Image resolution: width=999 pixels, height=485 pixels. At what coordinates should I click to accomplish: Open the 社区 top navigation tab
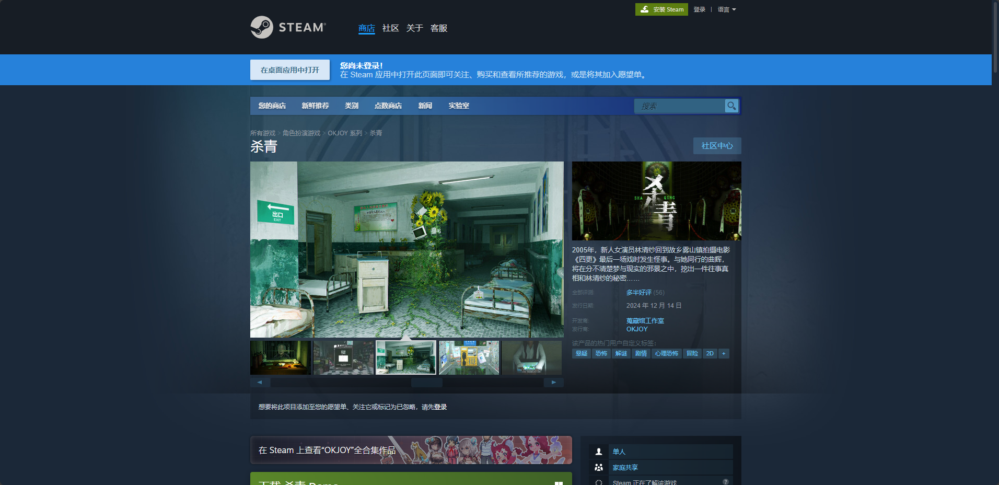point(390,28)
